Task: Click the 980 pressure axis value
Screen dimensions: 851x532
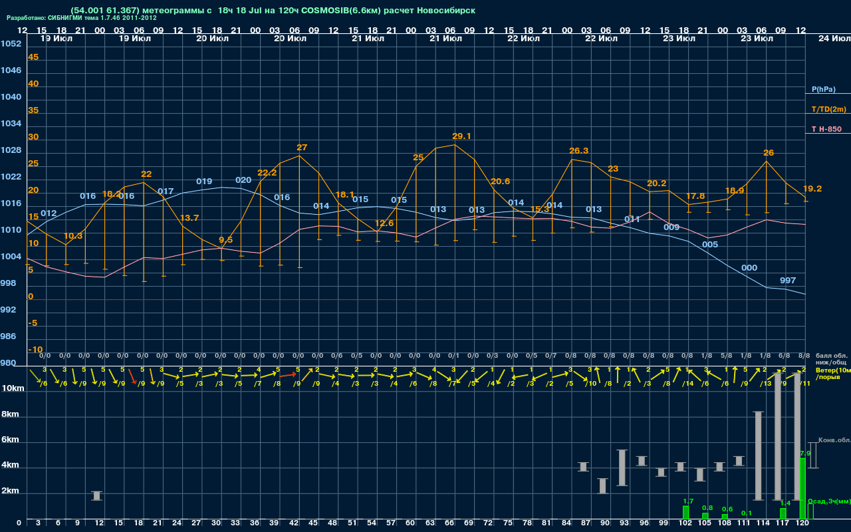Action: (8, 363)
